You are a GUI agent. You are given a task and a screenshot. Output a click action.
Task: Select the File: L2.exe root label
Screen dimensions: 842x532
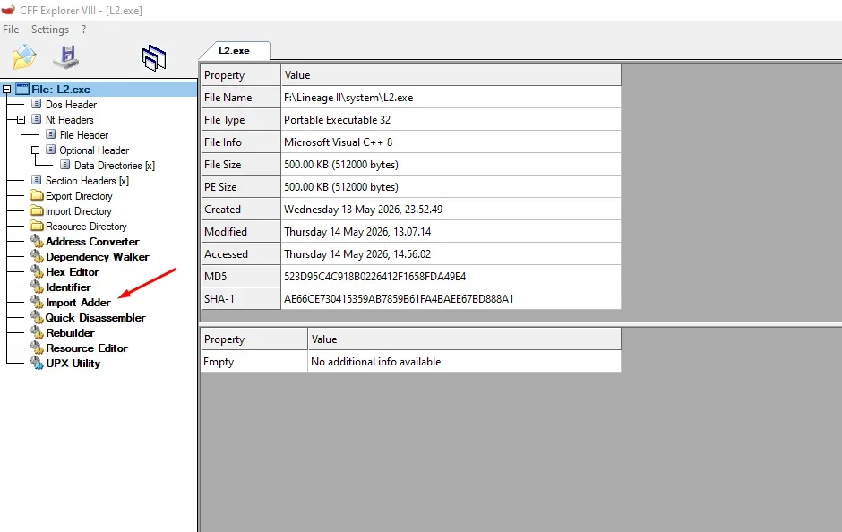[61, 89]
